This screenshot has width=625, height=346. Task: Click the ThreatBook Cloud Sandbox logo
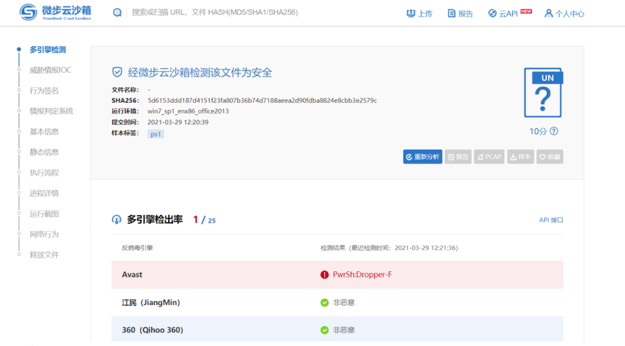click(x=56, y=12)
